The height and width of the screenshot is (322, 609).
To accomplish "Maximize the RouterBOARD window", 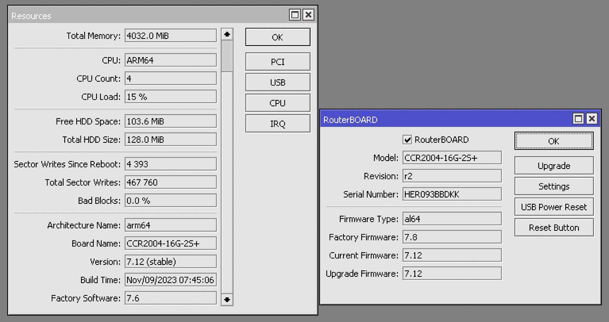I will 579,119.
